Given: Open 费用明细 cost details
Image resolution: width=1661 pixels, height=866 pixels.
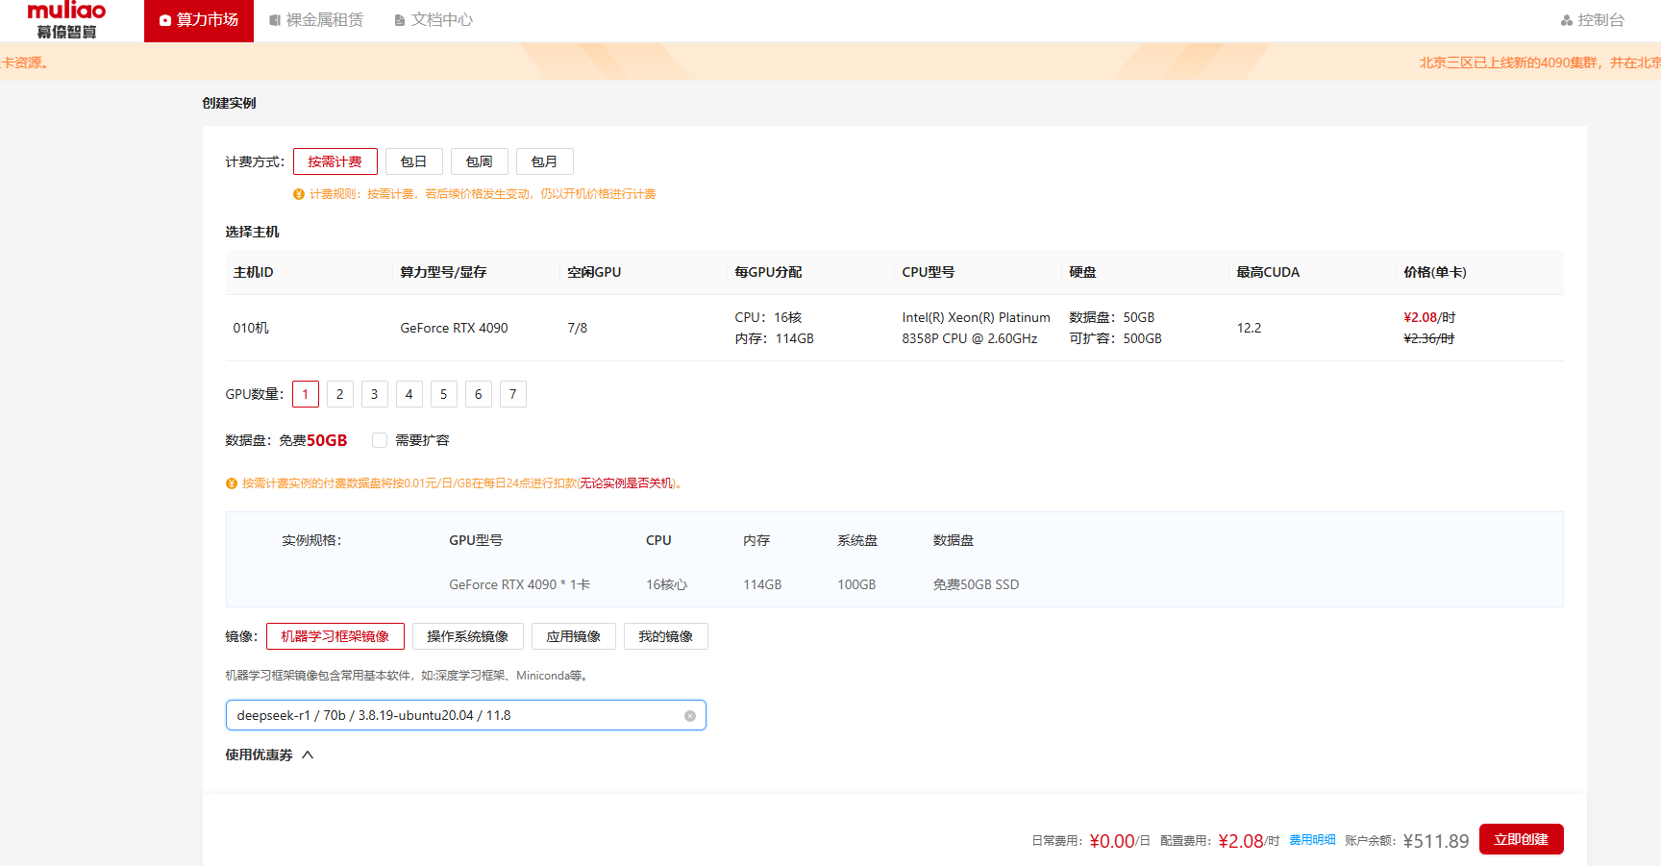Looking at the screenshot, I should point(1312,840).
